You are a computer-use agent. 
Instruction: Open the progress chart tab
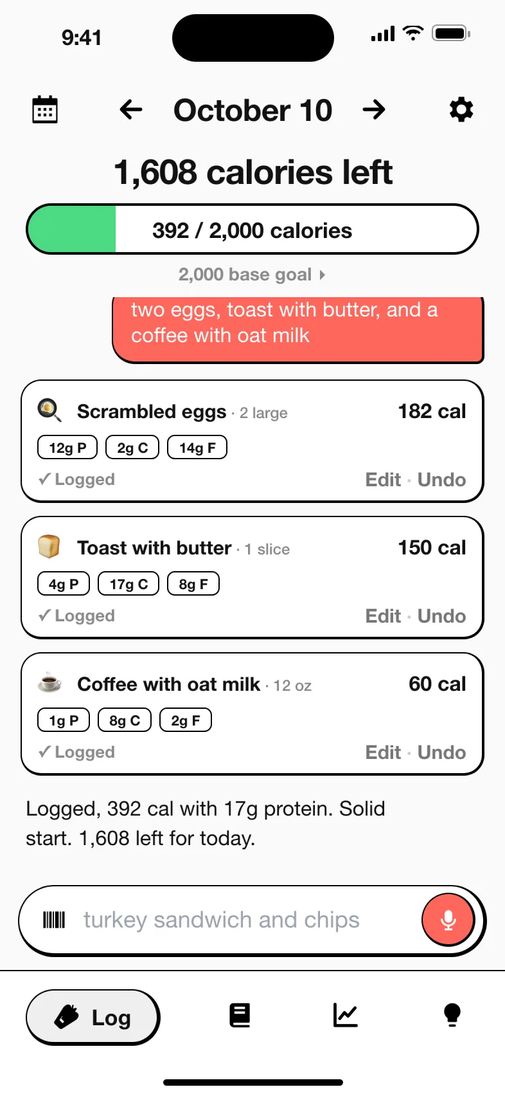click(x=346, y=1016)
